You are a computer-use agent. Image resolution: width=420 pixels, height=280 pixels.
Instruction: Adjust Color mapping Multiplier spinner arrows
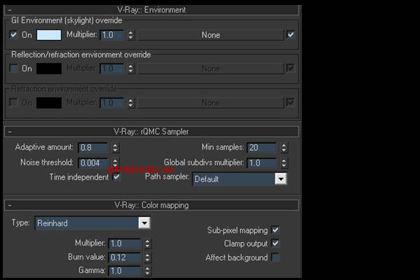tap(147, 244)
